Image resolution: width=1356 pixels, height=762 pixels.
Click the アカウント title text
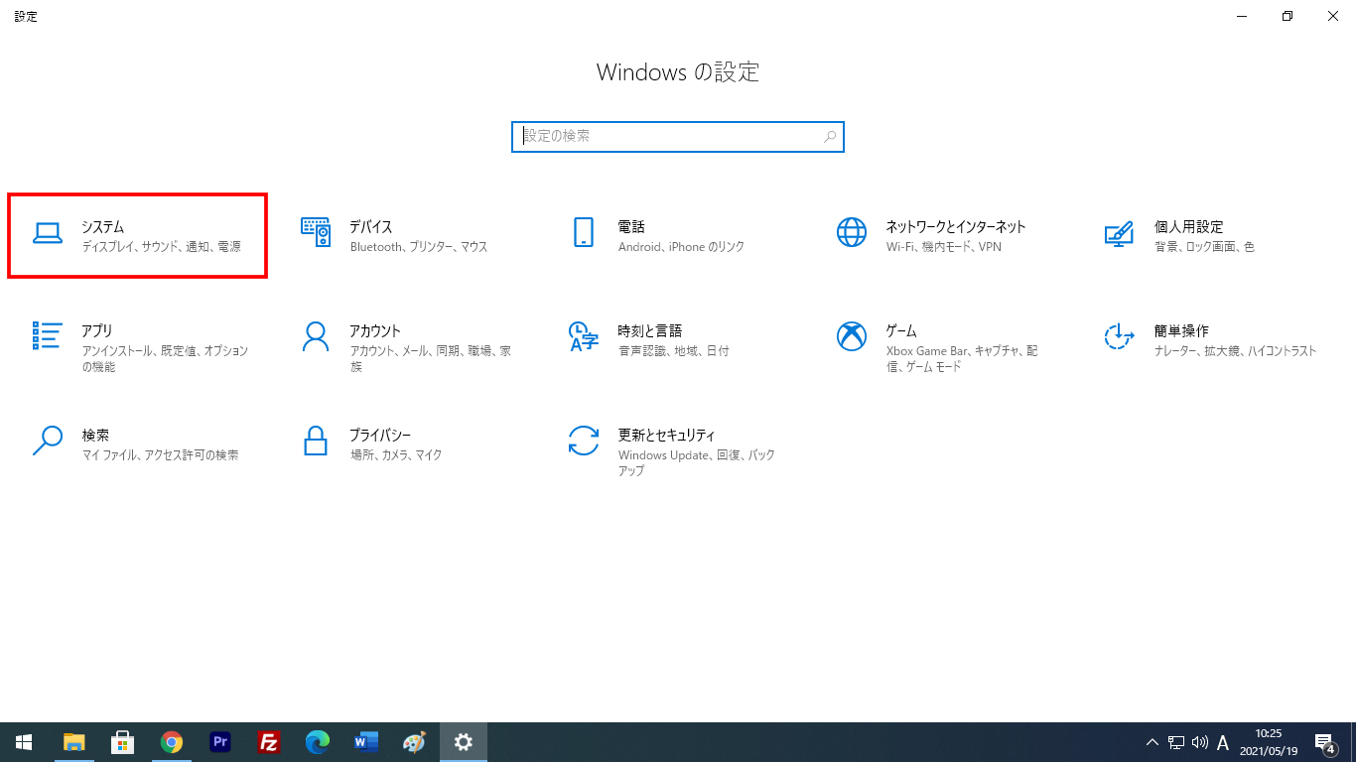[375, 331]
